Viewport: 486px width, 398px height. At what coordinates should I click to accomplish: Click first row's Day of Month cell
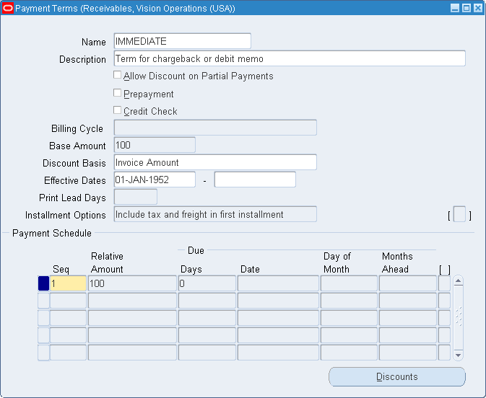point(349,283)
